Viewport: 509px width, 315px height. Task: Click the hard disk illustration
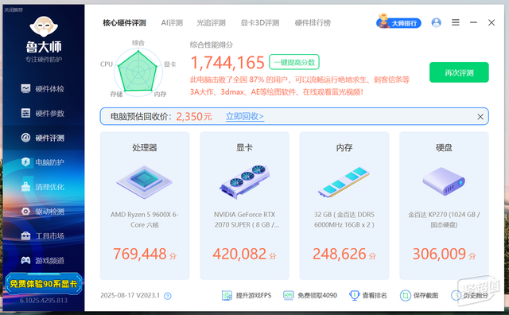(x=444, y=181)
